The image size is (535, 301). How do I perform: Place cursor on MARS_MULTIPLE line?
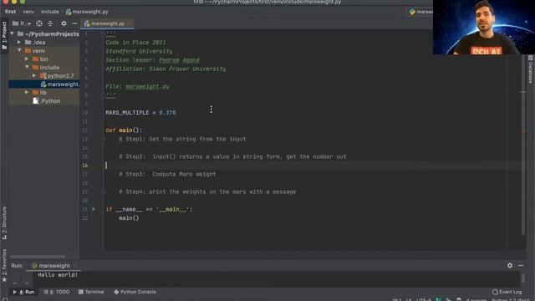140,113
